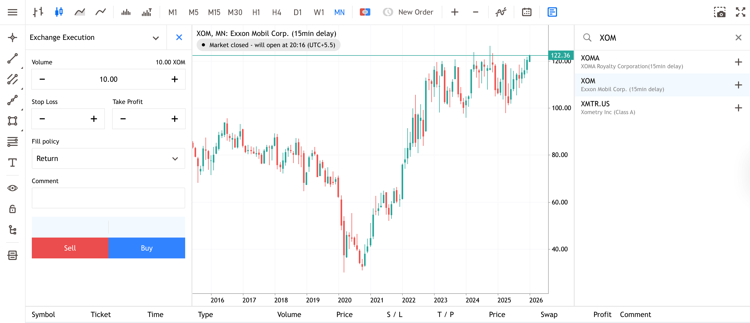Toggle one-click trading mode
Screen dimensions: 750x323
(x=365, y=12)
